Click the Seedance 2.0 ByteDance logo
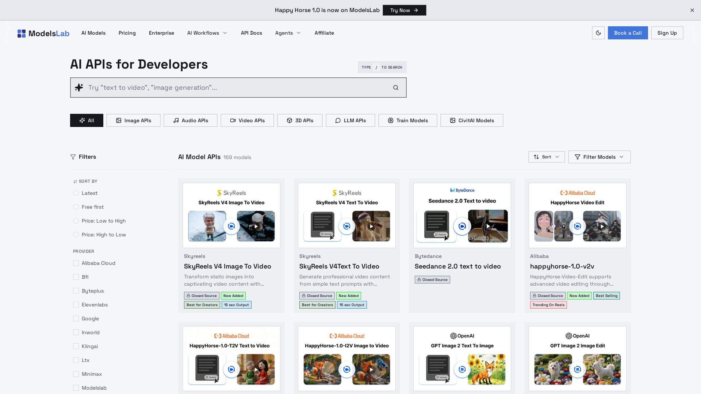Image resolution: width=701 pixels, height=394 pixels. (462, 190)
